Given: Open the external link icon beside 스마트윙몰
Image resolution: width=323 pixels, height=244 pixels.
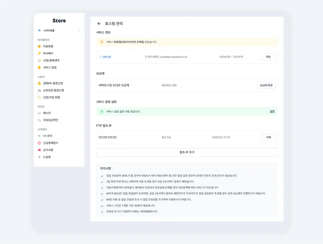Looking at the screenshot, I should point(78,30).
